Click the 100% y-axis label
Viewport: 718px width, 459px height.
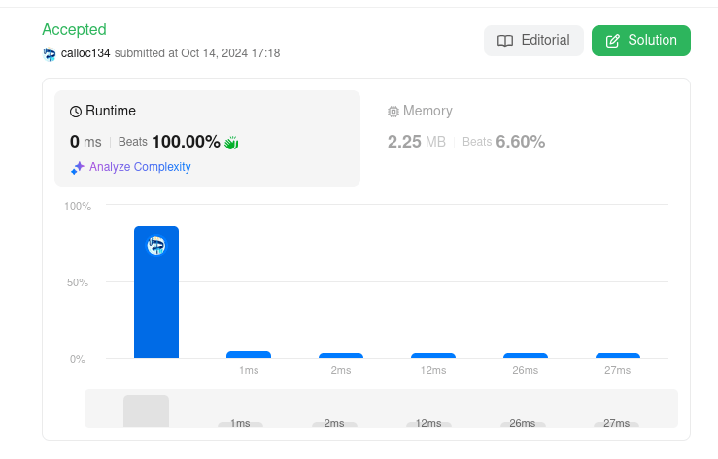78,206
